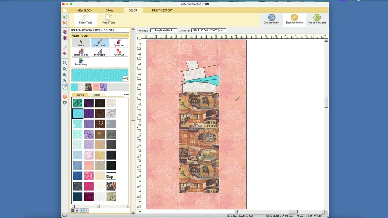Click the Open Library button
388x218 pixels.
coord(81,62)
